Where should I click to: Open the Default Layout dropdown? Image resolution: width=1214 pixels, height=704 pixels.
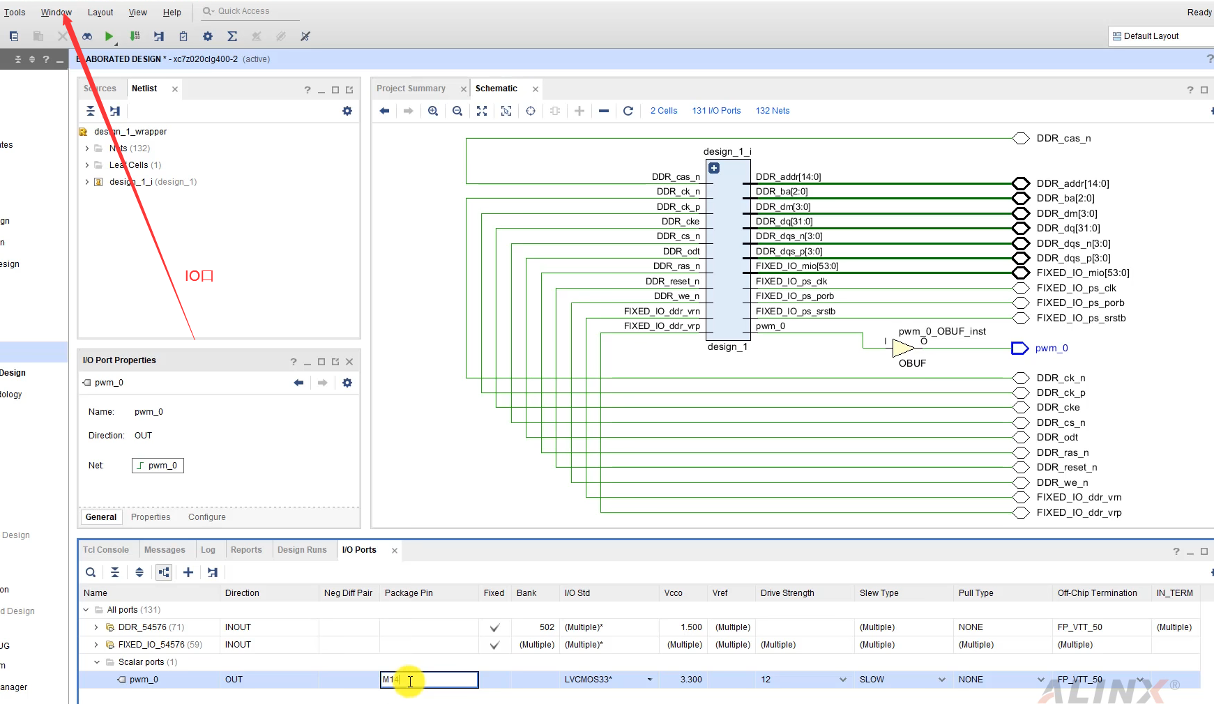coord(1160,36)
